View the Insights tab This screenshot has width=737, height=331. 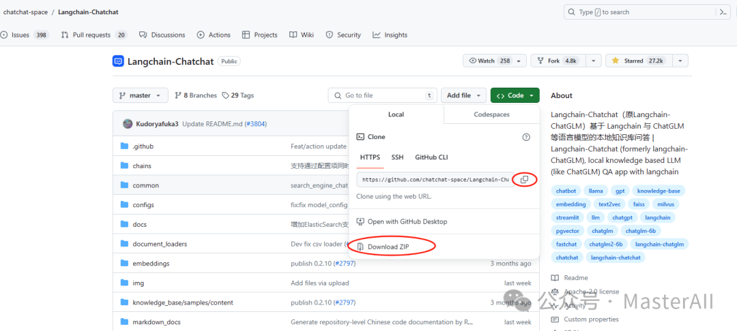pyautogui.click(x=390, y=35)
